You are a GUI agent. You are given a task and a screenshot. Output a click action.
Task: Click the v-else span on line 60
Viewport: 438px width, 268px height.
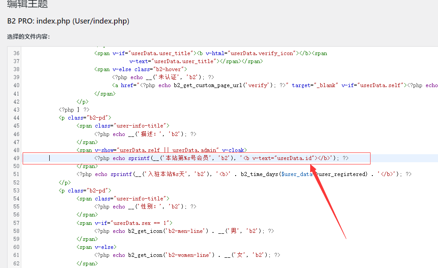click(96, 247)
